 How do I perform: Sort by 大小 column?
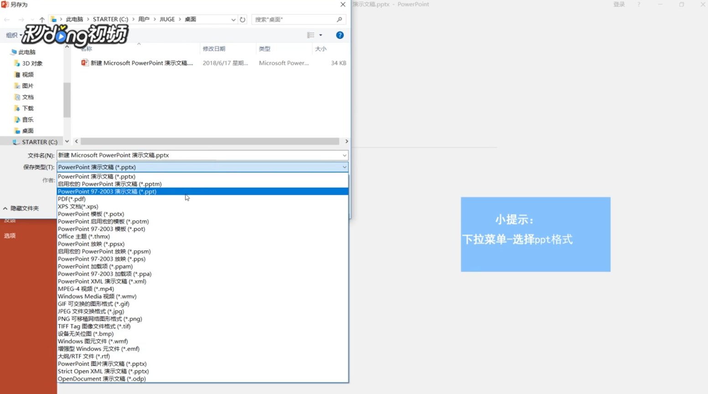(x=321, y=49)
